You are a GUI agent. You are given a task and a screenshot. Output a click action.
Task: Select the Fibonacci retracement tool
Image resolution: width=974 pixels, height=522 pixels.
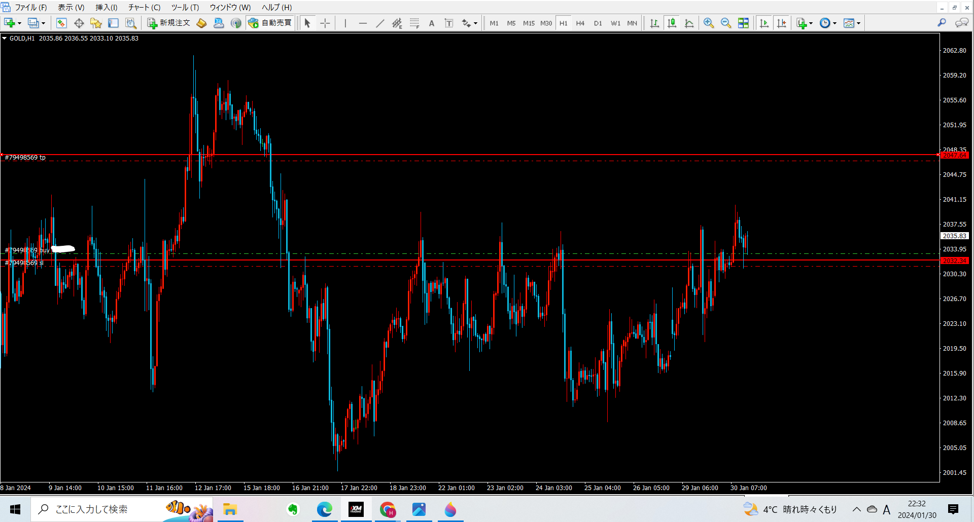tap(414, 23)
